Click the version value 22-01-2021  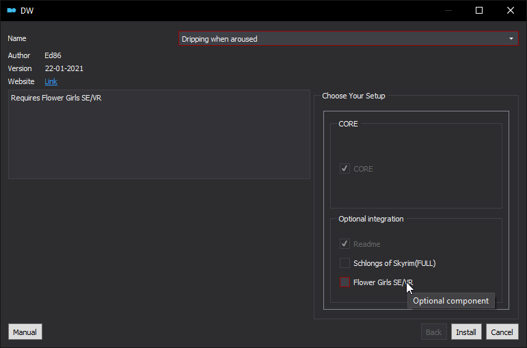[x=64, y=68]
